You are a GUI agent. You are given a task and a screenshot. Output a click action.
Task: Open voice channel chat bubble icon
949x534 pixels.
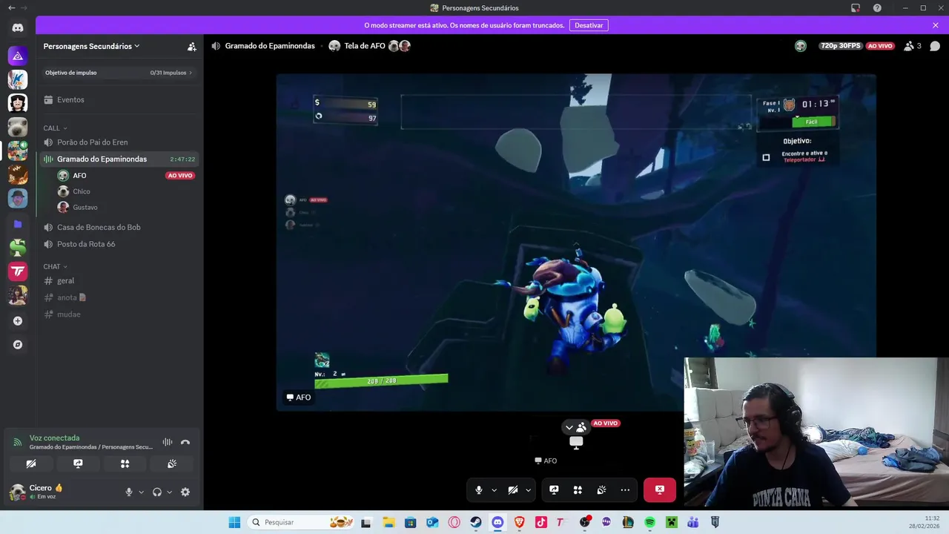pyautogui.click(x=935, y=46)
